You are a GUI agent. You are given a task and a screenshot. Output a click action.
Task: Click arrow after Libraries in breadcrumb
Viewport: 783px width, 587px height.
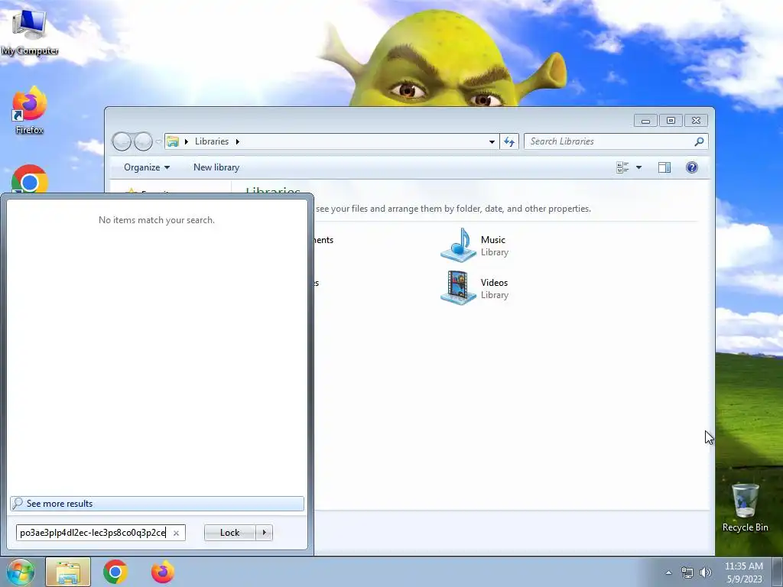238,141
